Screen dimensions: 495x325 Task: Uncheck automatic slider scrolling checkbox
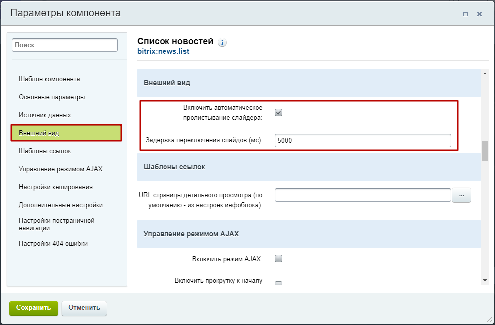(x=279, y=112)
